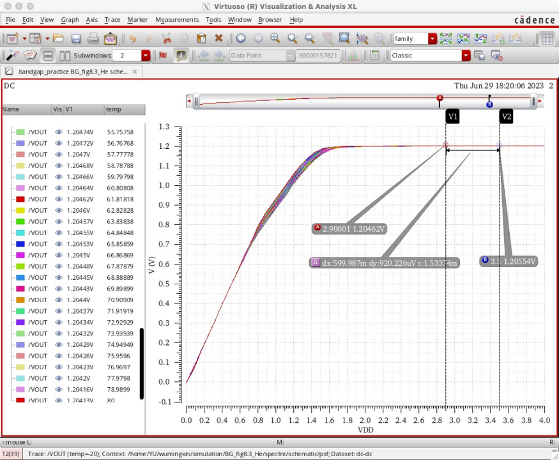The height and width of the screenshot is (460, 559).
Task: Click the save image waveform icon
Action: (x=110, y=38)
